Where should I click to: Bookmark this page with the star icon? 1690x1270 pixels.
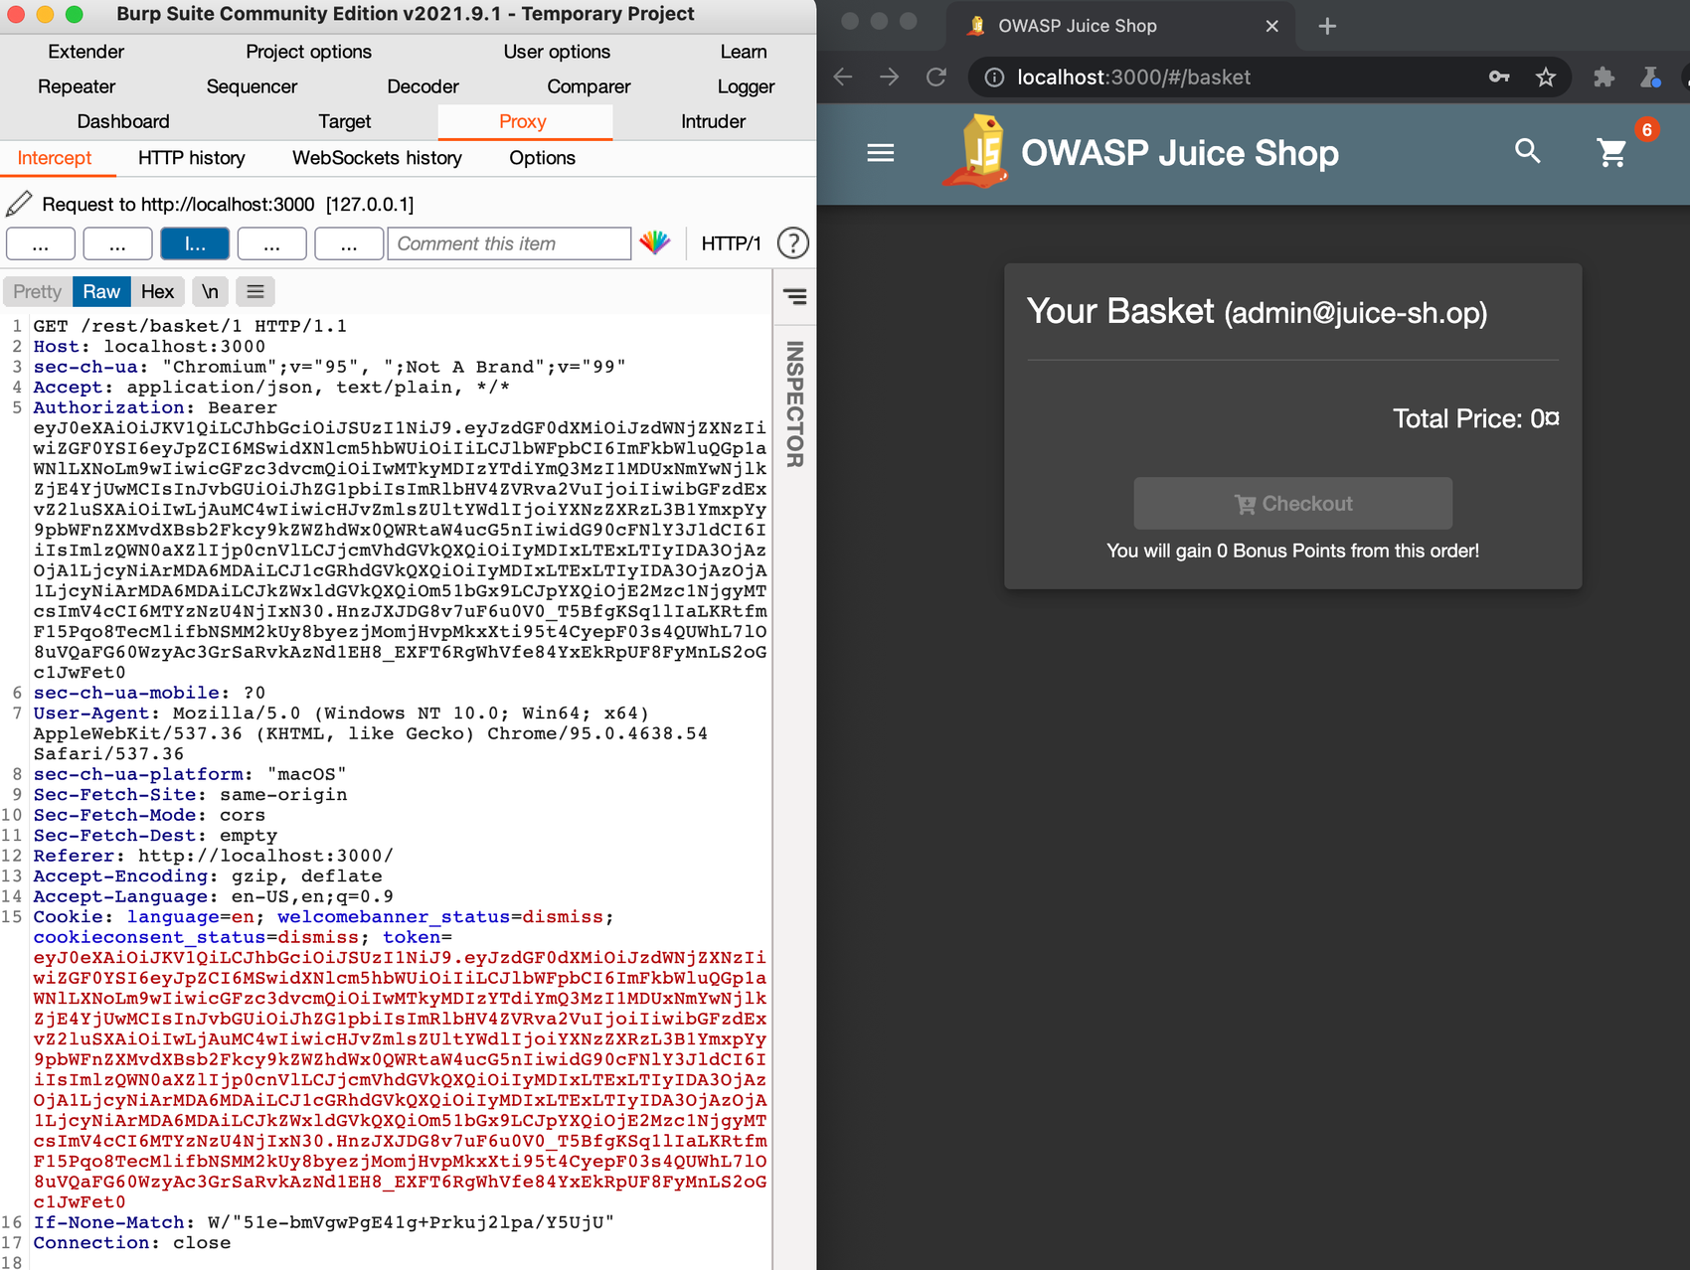point(1545,78)
